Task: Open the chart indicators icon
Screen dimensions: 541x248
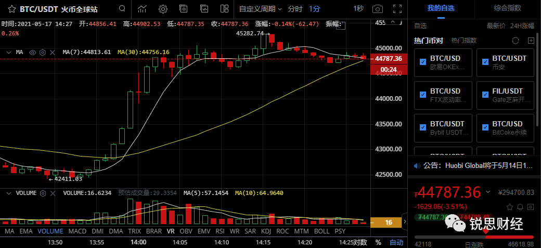Action: [x=142, y=9]
